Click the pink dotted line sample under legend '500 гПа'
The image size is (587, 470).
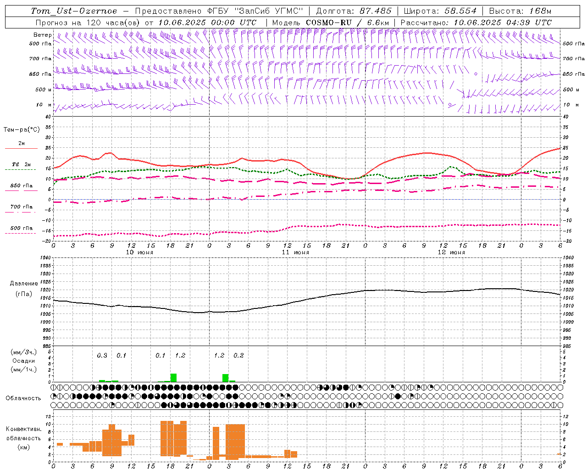[x=20, y=234]
